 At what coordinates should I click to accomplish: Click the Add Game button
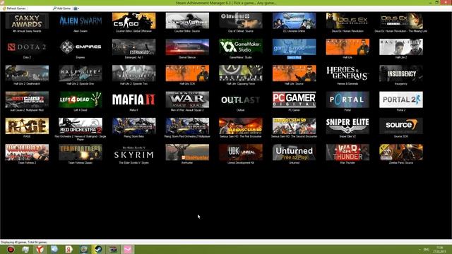61,8
